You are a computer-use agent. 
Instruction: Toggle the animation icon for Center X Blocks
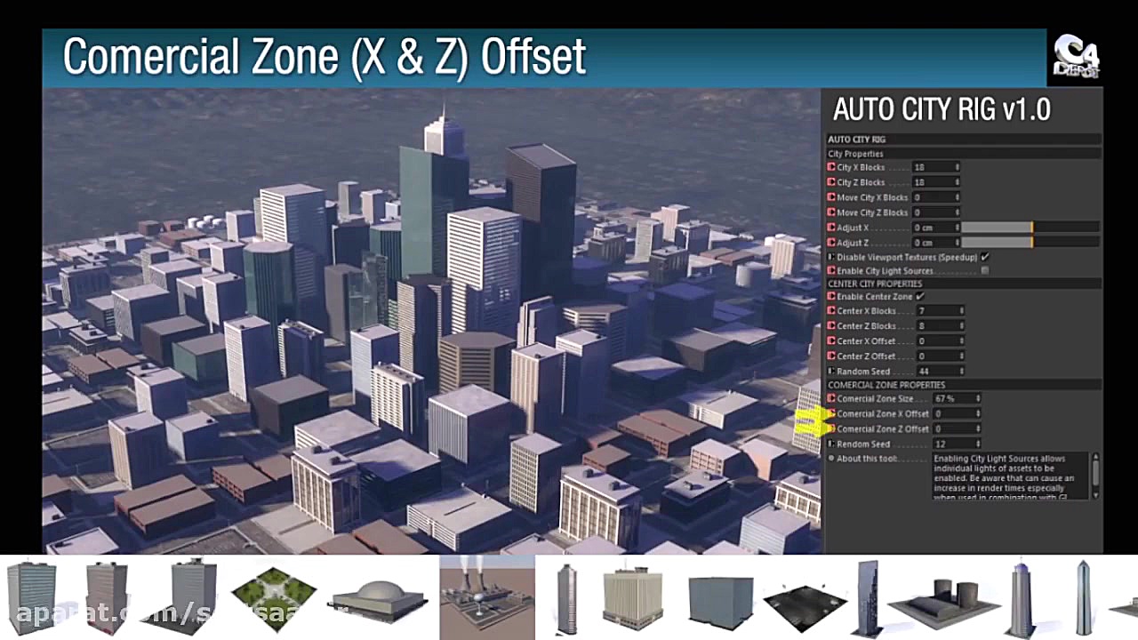tap(831, 311)
